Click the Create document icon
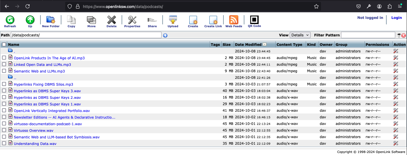The height and width of the screenshot is (155, 407). tap(193, 20)
